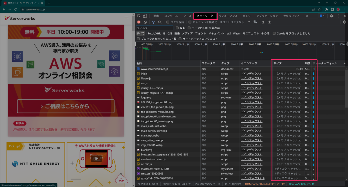Export HAR file with download arrow
Image resolution: width=348 pixels, height=187 pixels.
[269, 22]
